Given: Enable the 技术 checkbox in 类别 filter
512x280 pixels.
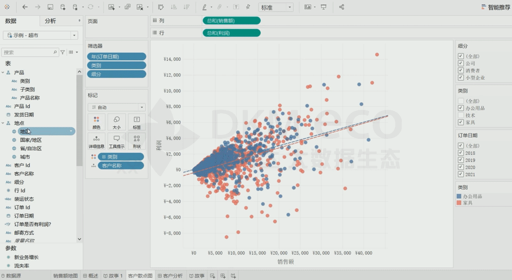Looking at the screenshot, I should click(x=461, y=115).
